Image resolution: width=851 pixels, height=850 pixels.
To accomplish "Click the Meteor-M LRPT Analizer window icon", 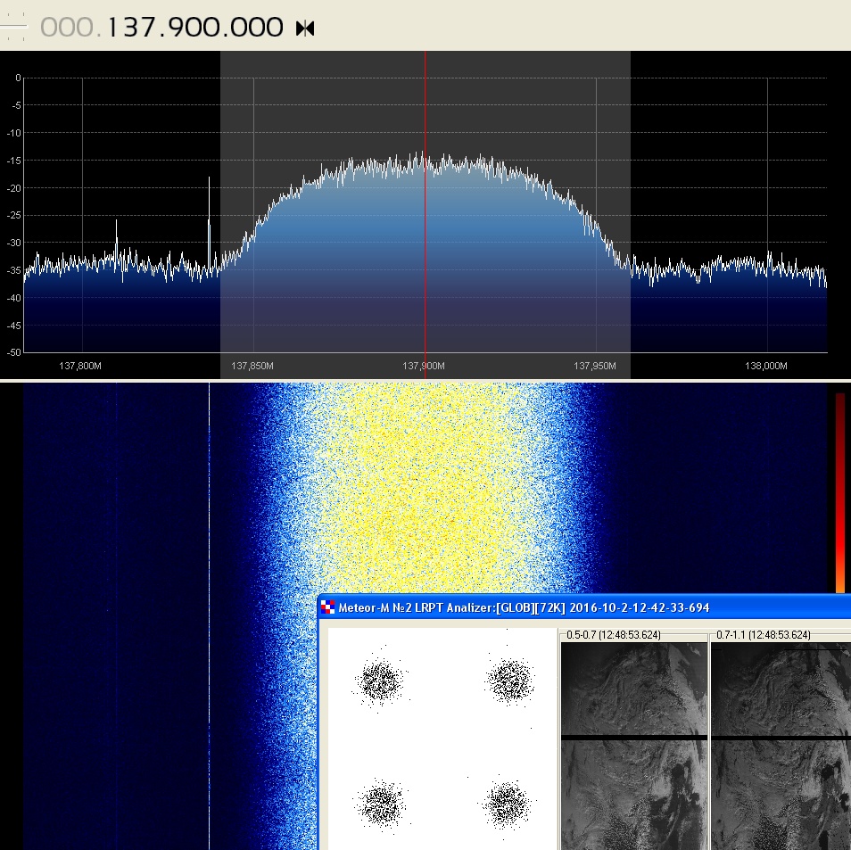I will pos(327,607).
